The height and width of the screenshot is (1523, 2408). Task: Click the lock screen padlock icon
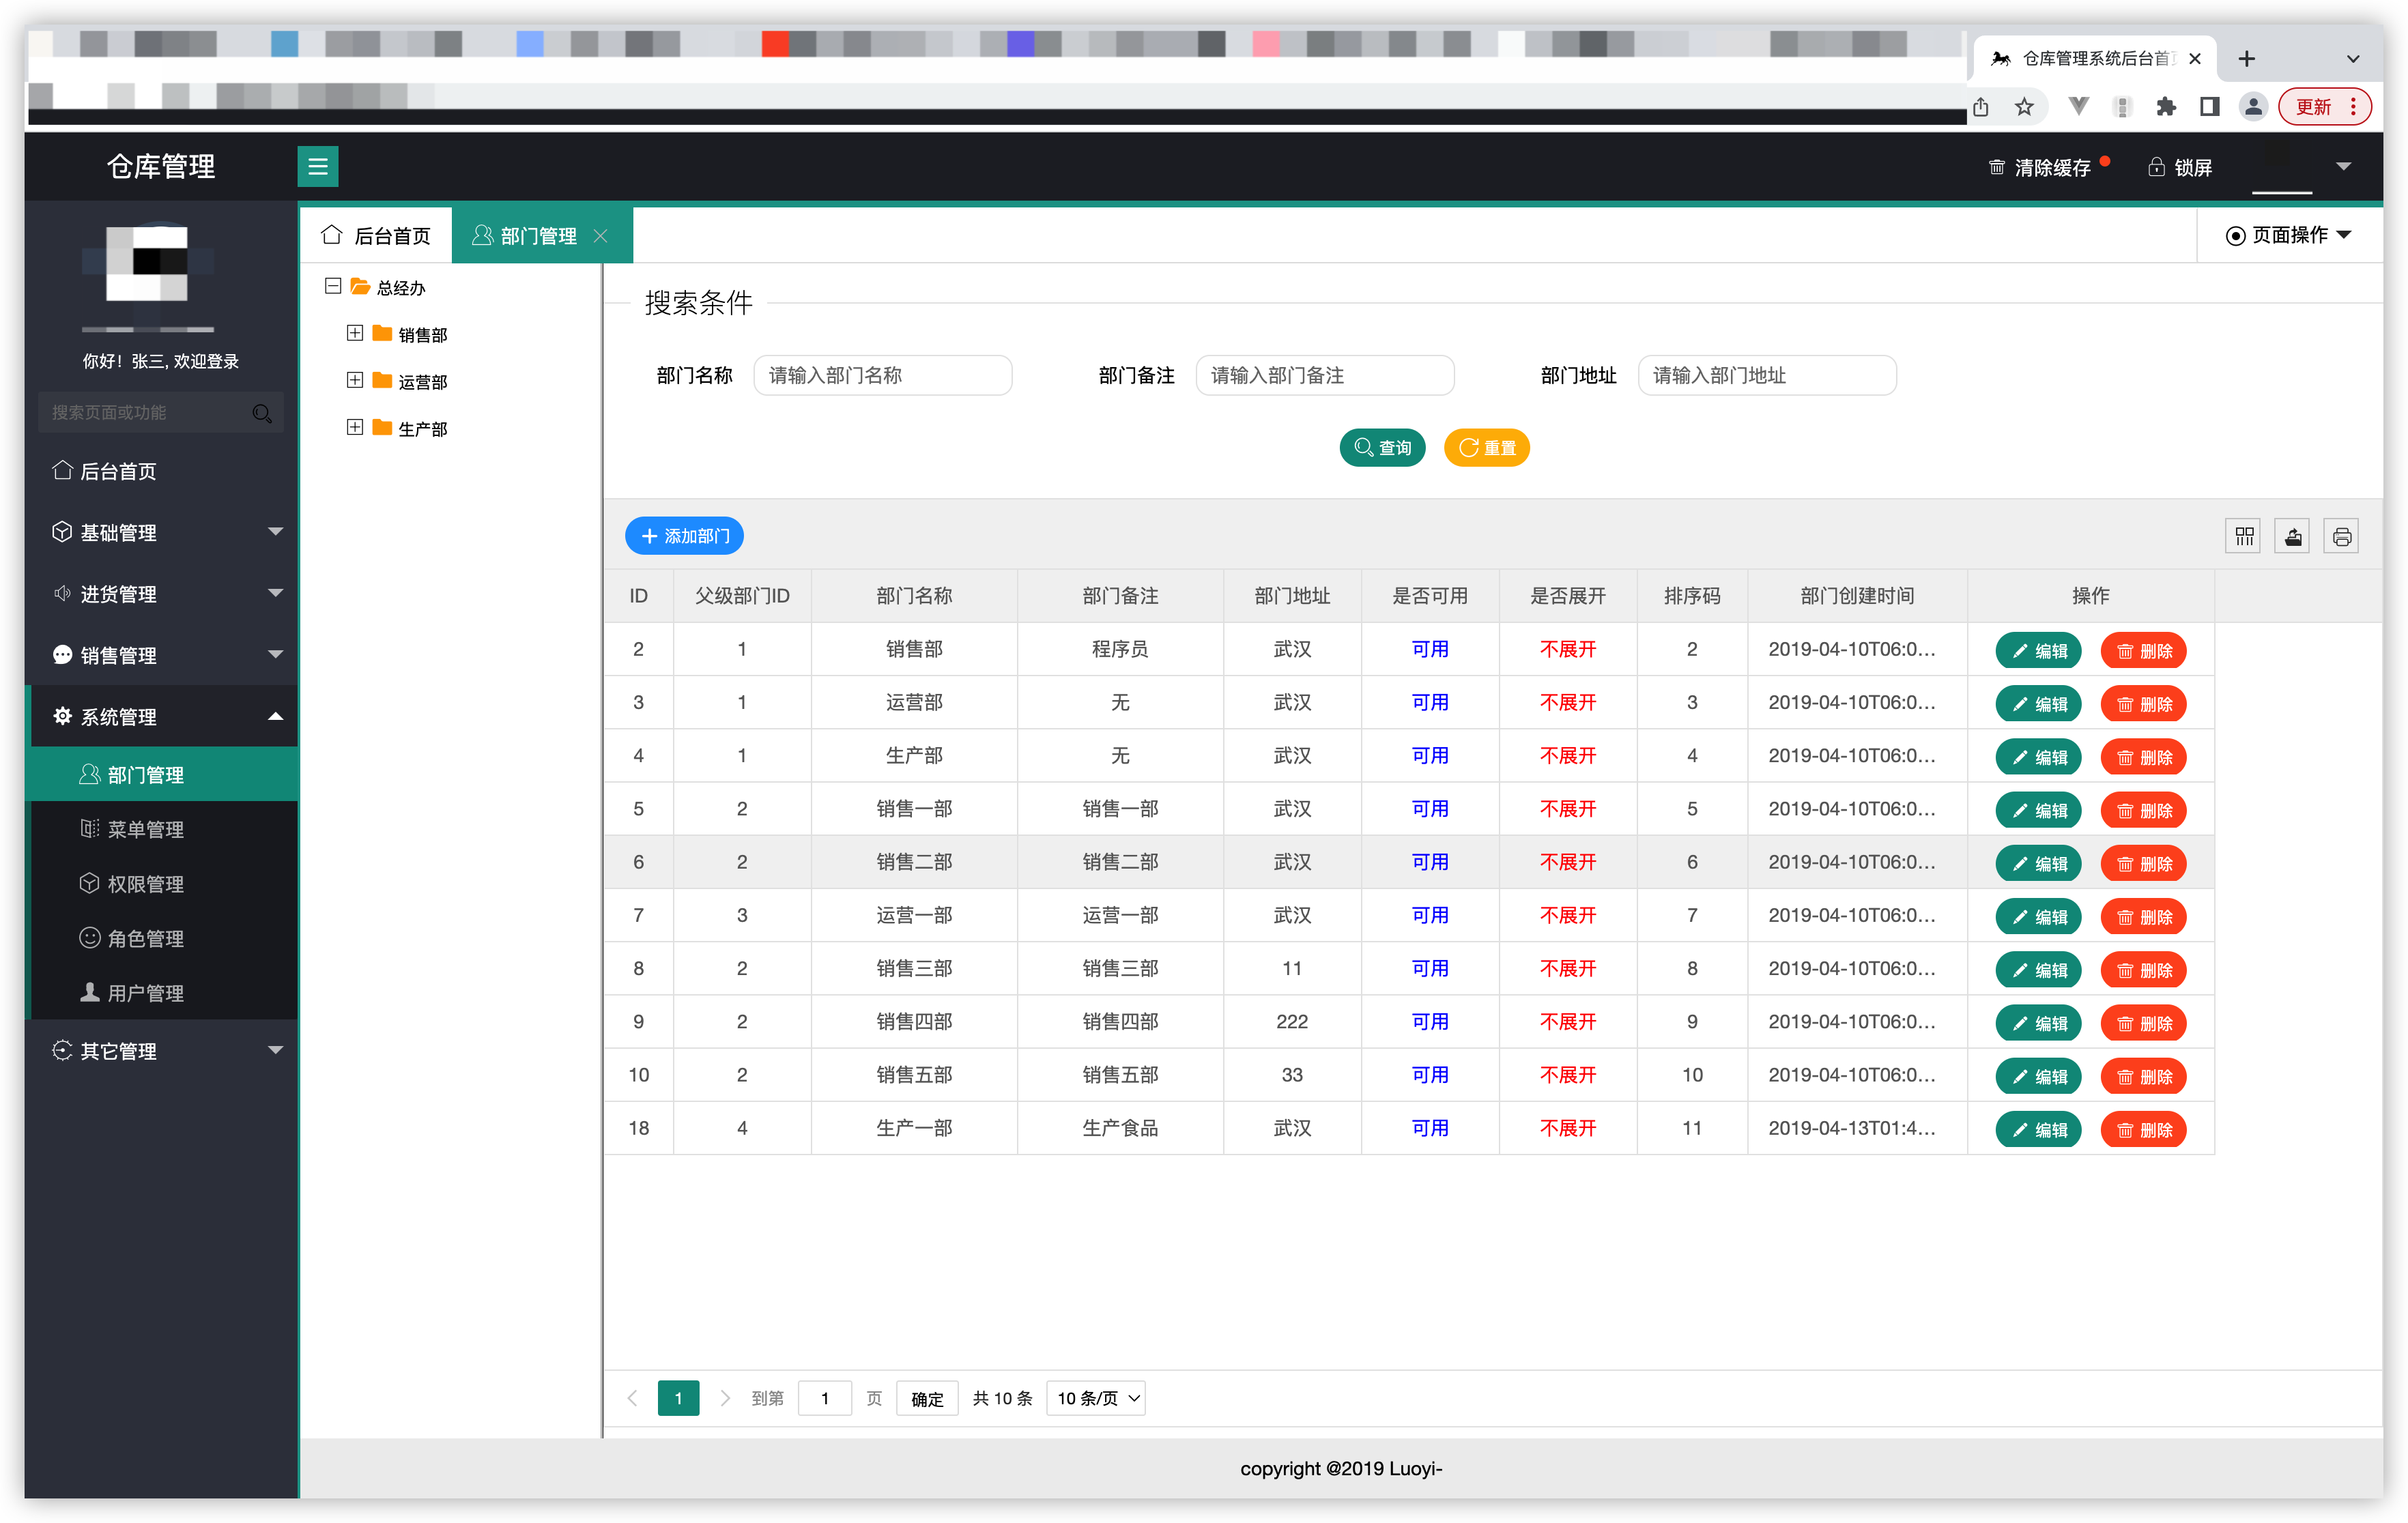[2156, 167]
